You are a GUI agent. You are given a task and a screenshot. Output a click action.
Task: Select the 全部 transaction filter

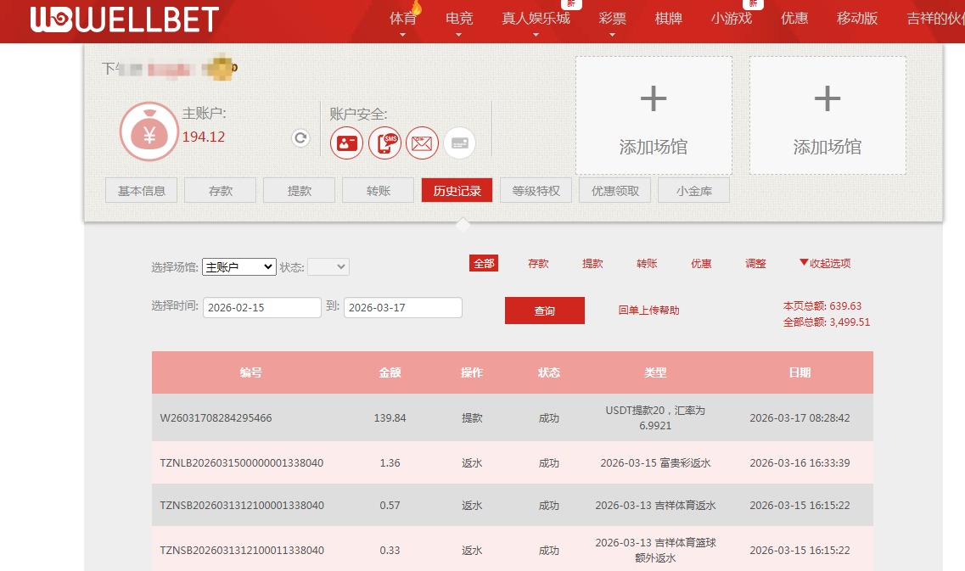(484, 263)
